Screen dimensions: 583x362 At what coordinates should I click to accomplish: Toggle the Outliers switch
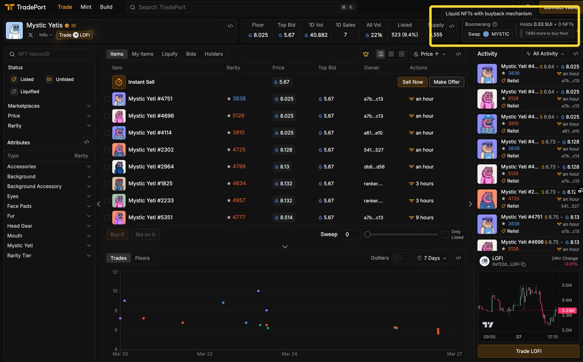click(x=401, y=258)
